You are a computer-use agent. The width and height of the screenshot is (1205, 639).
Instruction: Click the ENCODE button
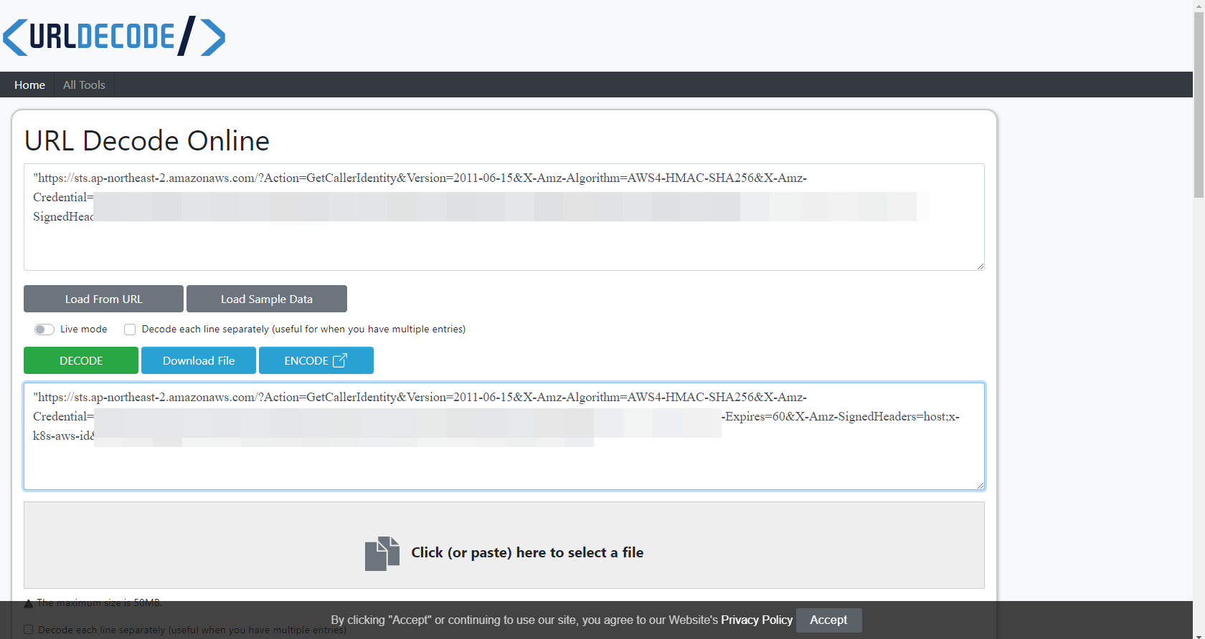pyautogui.click(x=316, y=360)
